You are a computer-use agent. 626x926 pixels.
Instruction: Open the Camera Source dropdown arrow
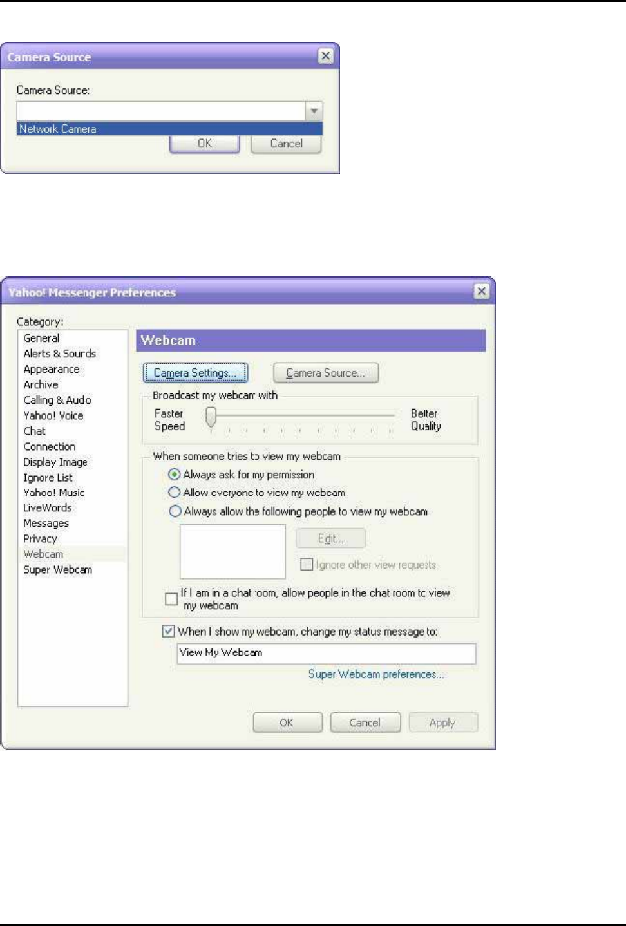pos(314,111)
